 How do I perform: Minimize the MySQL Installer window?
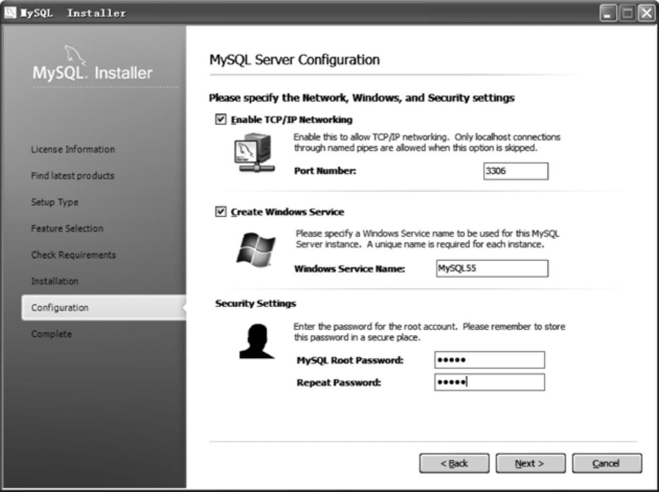pyautogui.click(x=608, y=13)
